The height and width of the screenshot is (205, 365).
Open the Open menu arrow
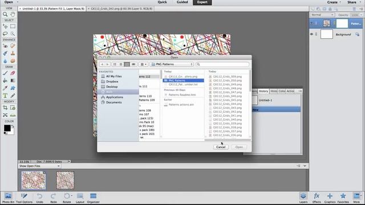(x=18, y=2)
